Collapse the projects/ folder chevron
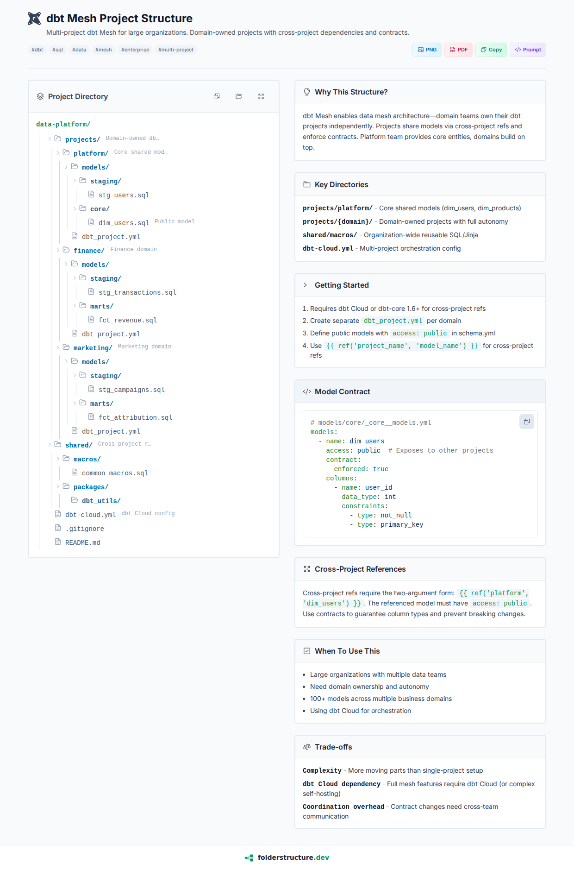This screenshot has width=574, height=870. 50,139
